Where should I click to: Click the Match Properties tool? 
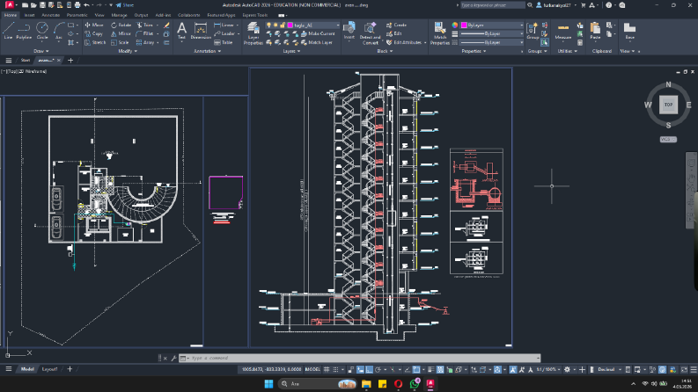pyautogui.click(x=440, y=33)
